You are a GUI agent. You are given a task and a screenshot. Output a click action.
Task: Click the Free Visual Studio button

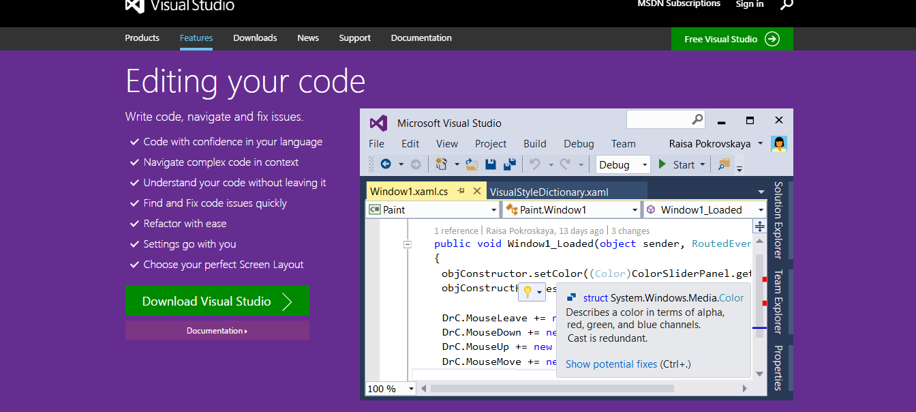[x=732, y=39]
